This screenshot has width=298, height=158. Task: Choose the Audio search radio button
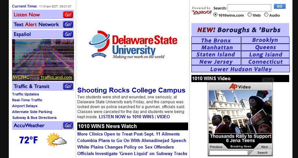(x=266, y=15)
